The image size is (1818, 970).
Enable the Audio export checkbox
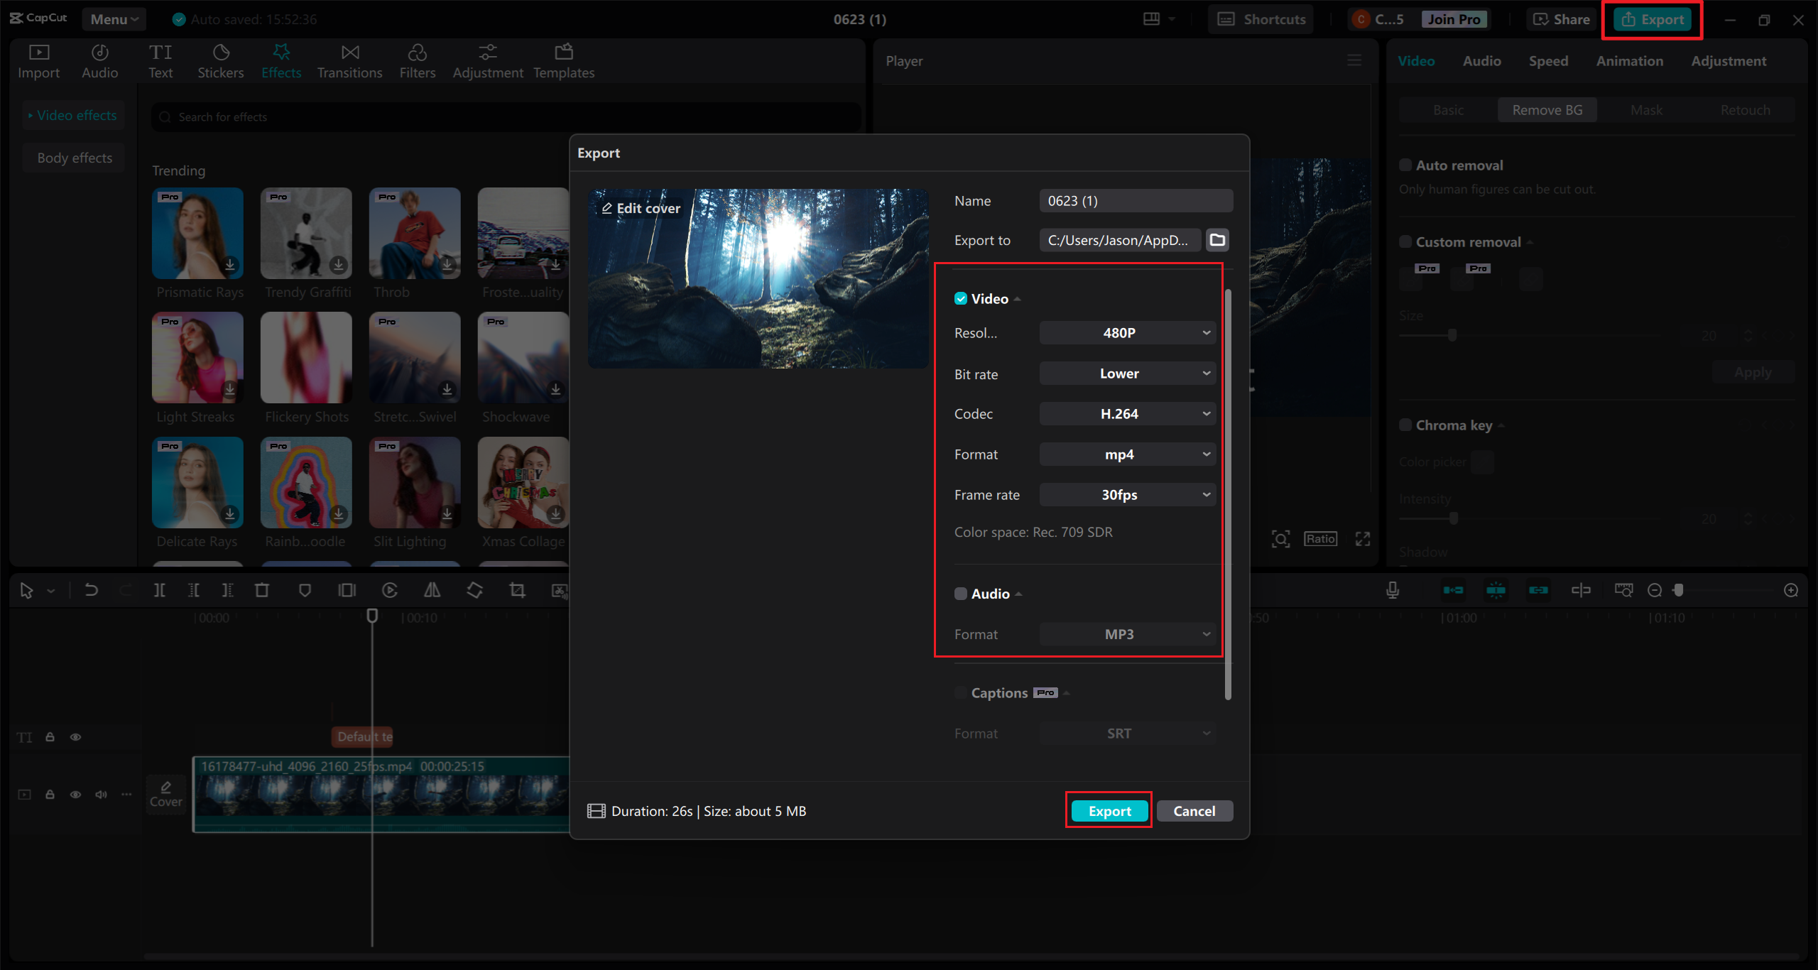tap(961, 594)
